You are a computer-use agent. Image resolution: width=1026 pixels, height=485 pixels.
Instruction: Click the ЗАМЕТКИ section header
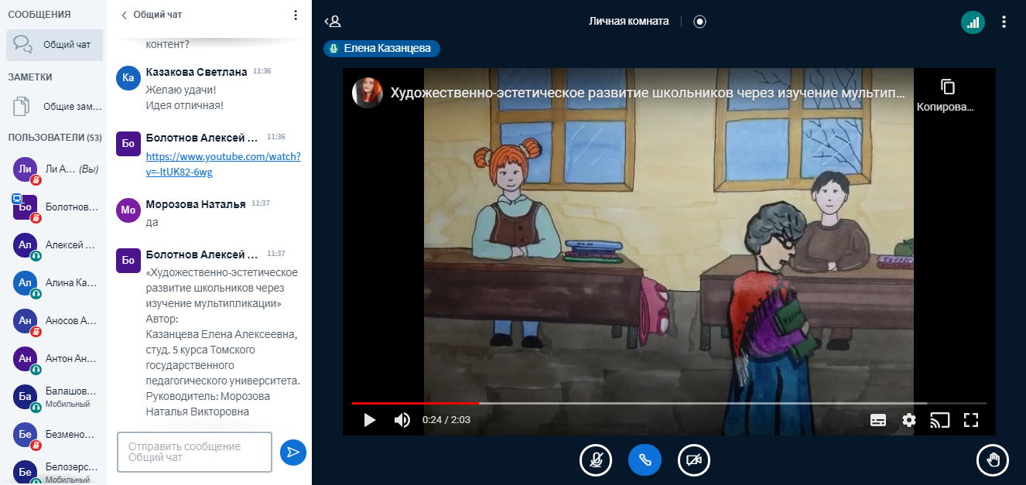pos(30,77)
